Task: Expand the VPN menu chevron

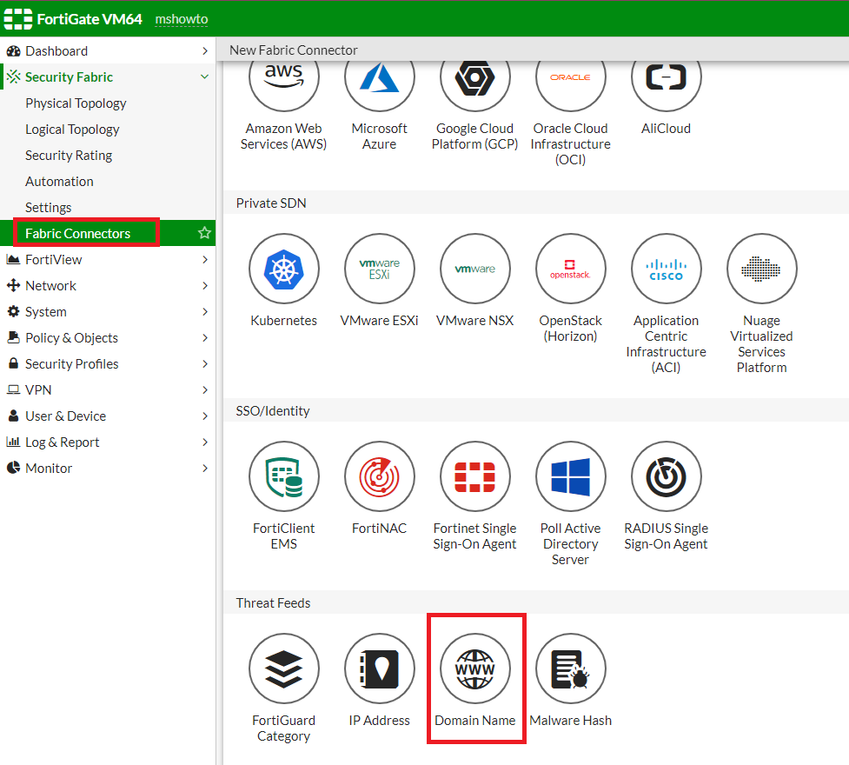Action: (x=205, y=389)
